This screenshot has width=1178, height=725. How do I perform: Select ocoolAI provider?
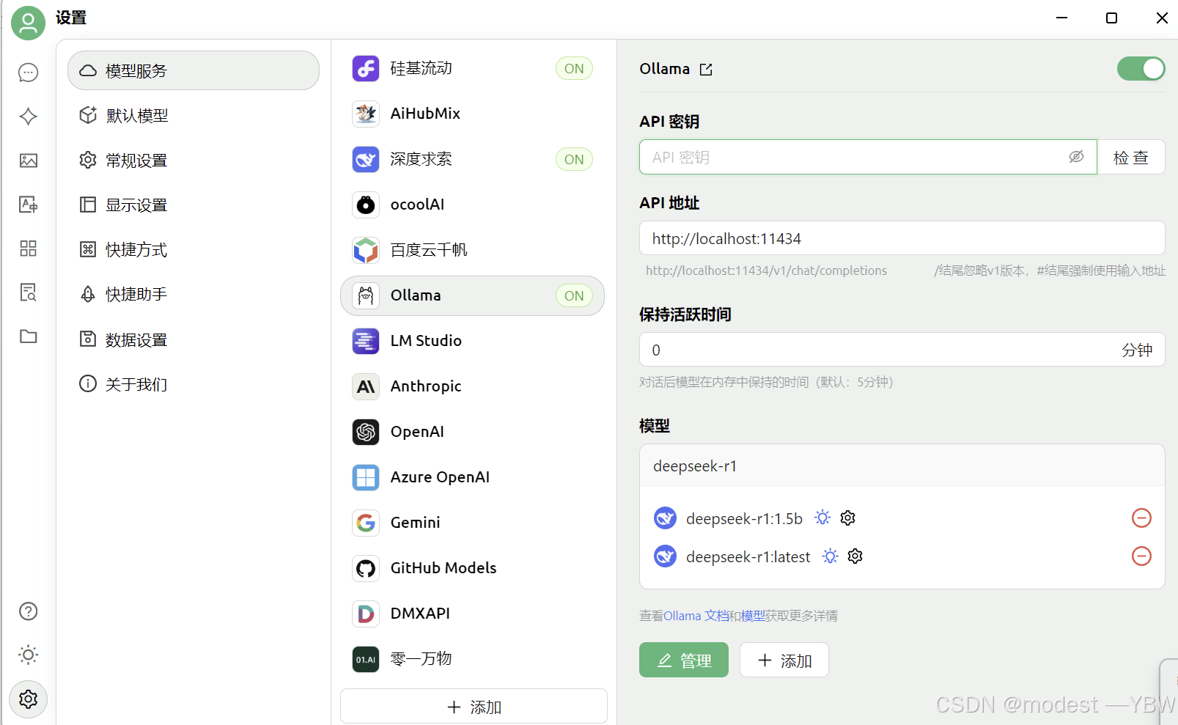[x=472, y=205]
